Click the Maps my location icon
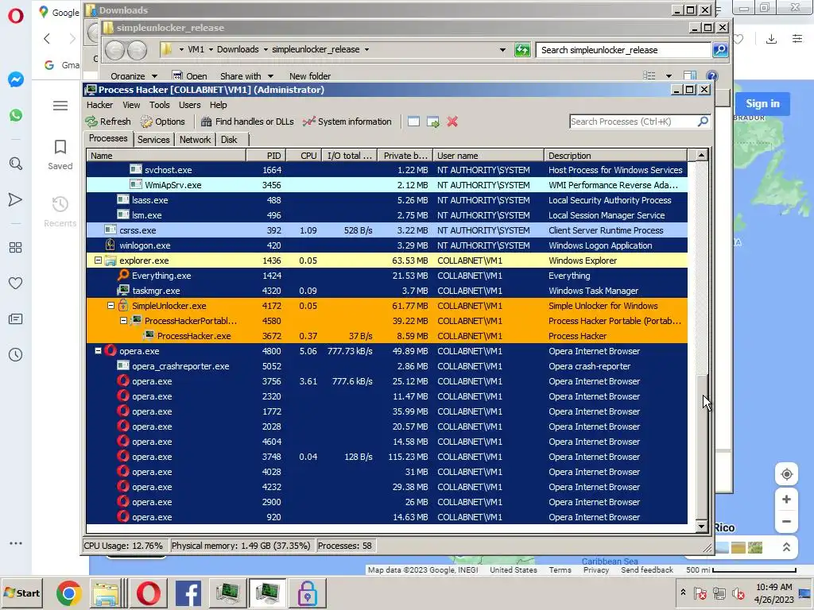Screen dimensions: 814x610 786,474
